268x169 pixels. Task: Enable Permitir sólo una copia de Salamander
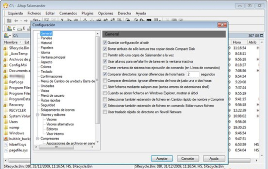click(x=105, y=55)
